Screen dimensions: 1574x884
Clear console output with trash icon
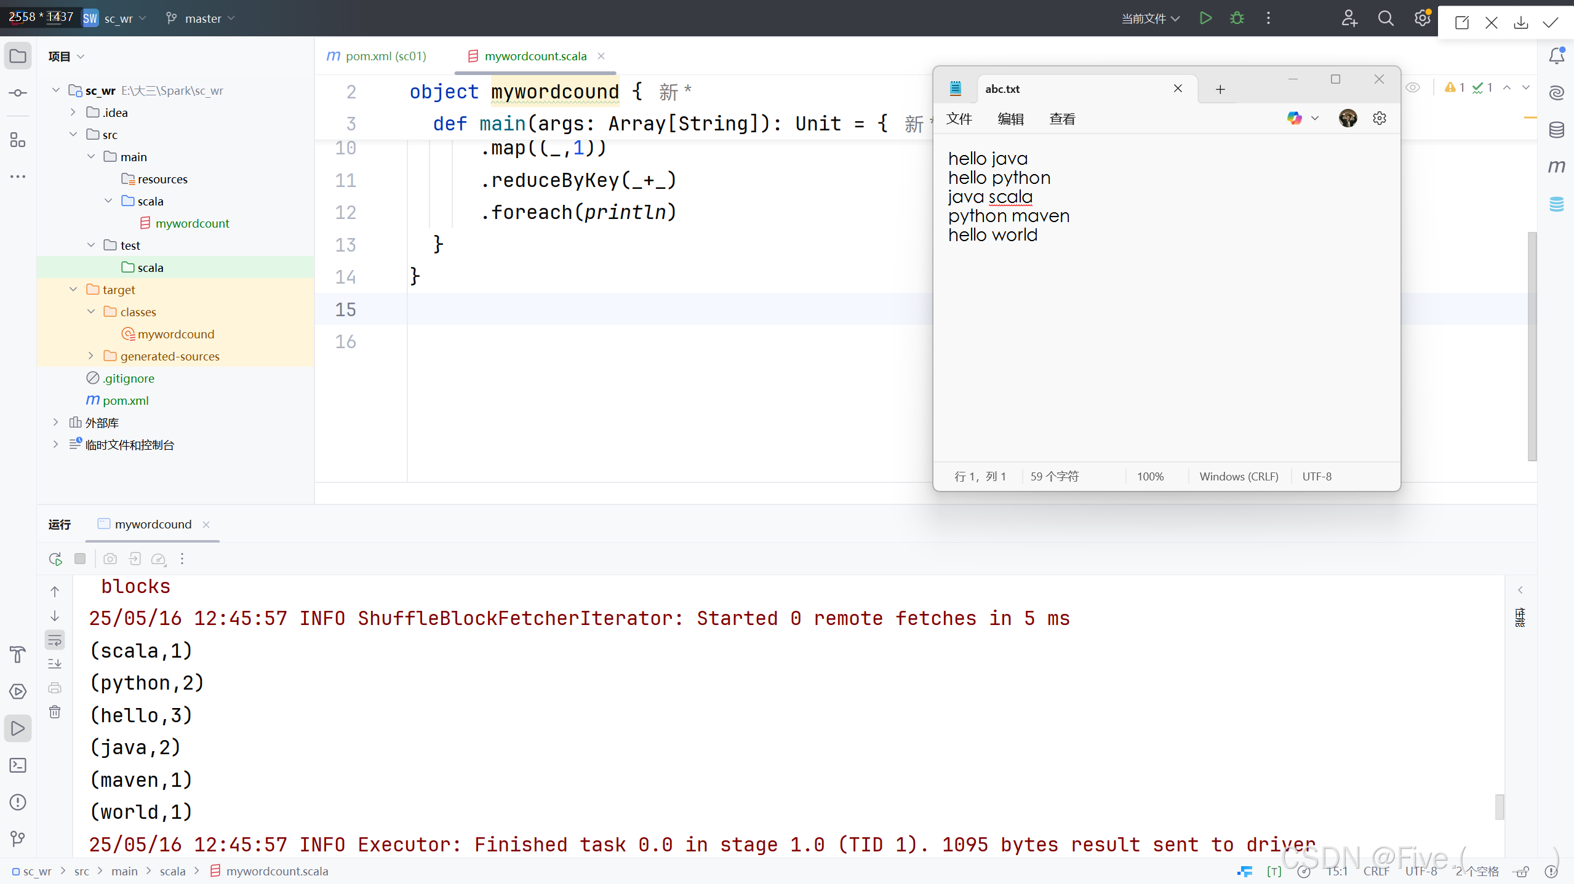pos(55,712)
